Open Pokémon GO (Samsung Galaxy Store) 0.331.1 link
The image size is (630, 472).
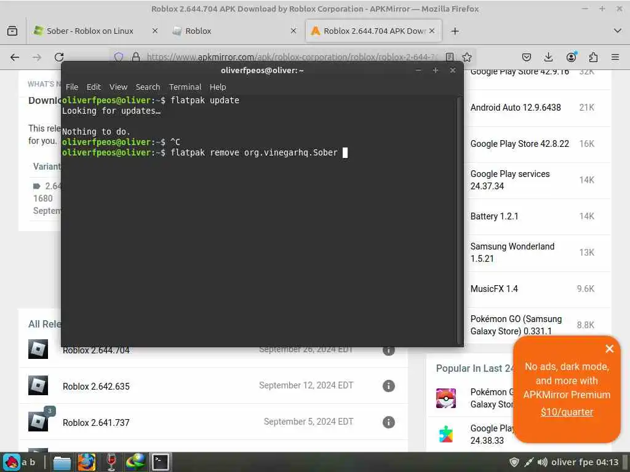pos(516,324)
